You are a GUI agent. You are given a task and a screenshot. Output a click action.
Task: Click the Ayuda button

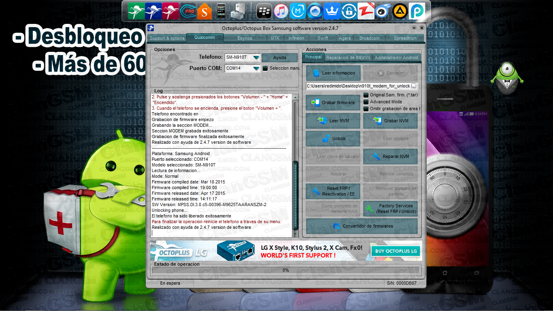(x=280, y=58)
